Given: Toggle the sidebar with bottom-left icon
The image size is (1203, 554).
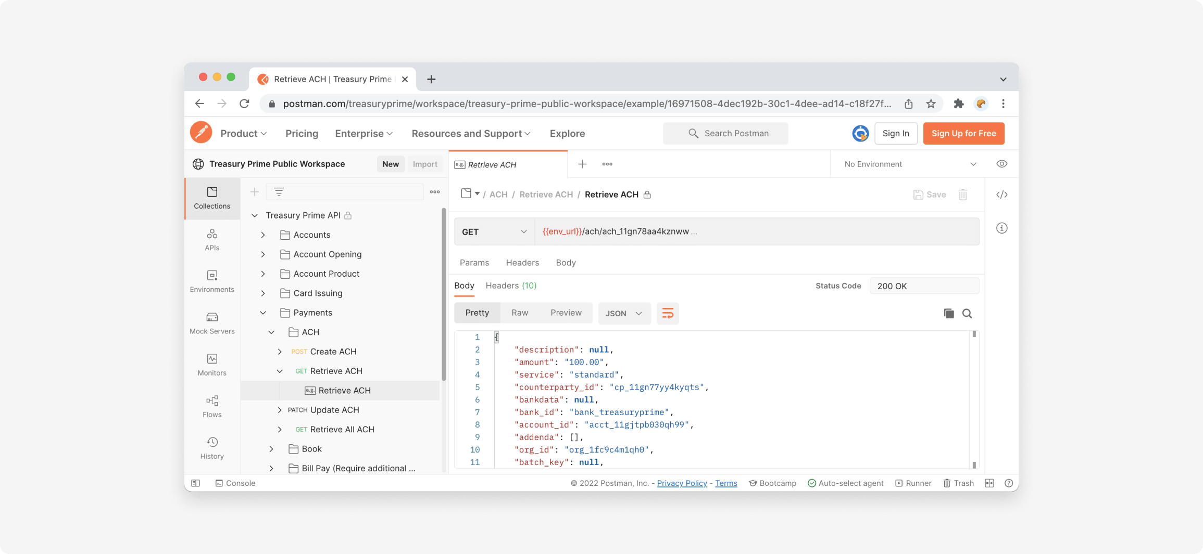Looking at the screenshot, I should click(196, 483).
